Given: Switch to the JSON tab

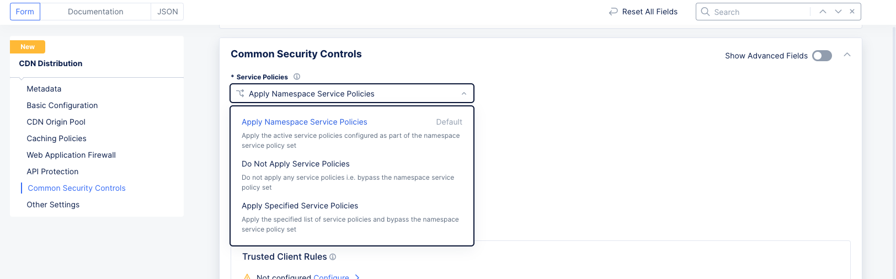Looking at the screenshot, I should click(x=167, y=12).
